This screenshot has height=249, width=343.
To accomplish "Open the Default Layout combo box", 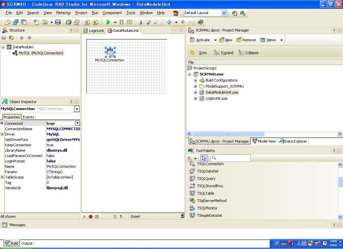I will click(205, 13).
